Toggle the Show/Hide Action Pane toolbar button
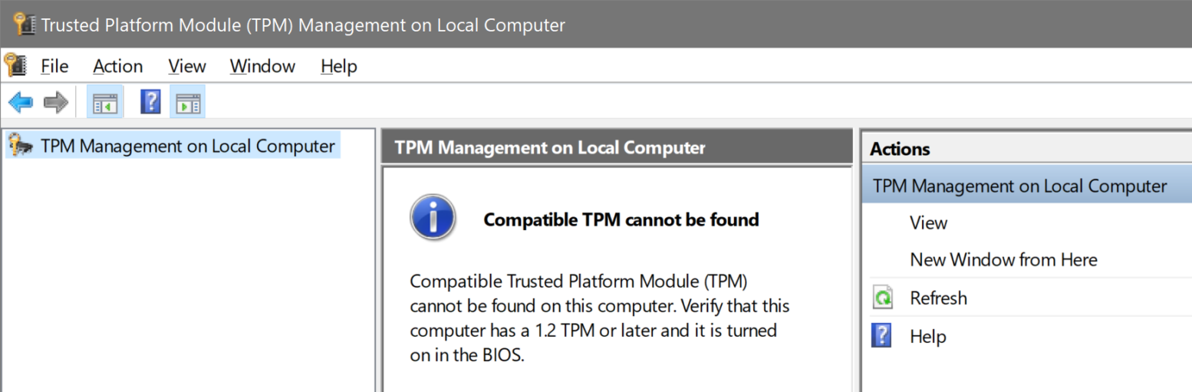This screenshot has width=1192, height=392. [x=187, y=102]
